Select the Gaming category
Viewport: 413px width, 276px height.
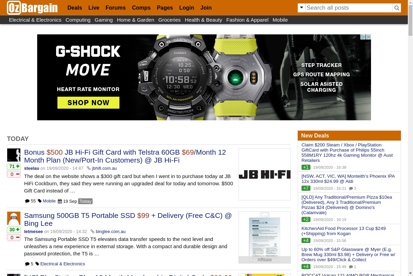[x=104, y=20]
